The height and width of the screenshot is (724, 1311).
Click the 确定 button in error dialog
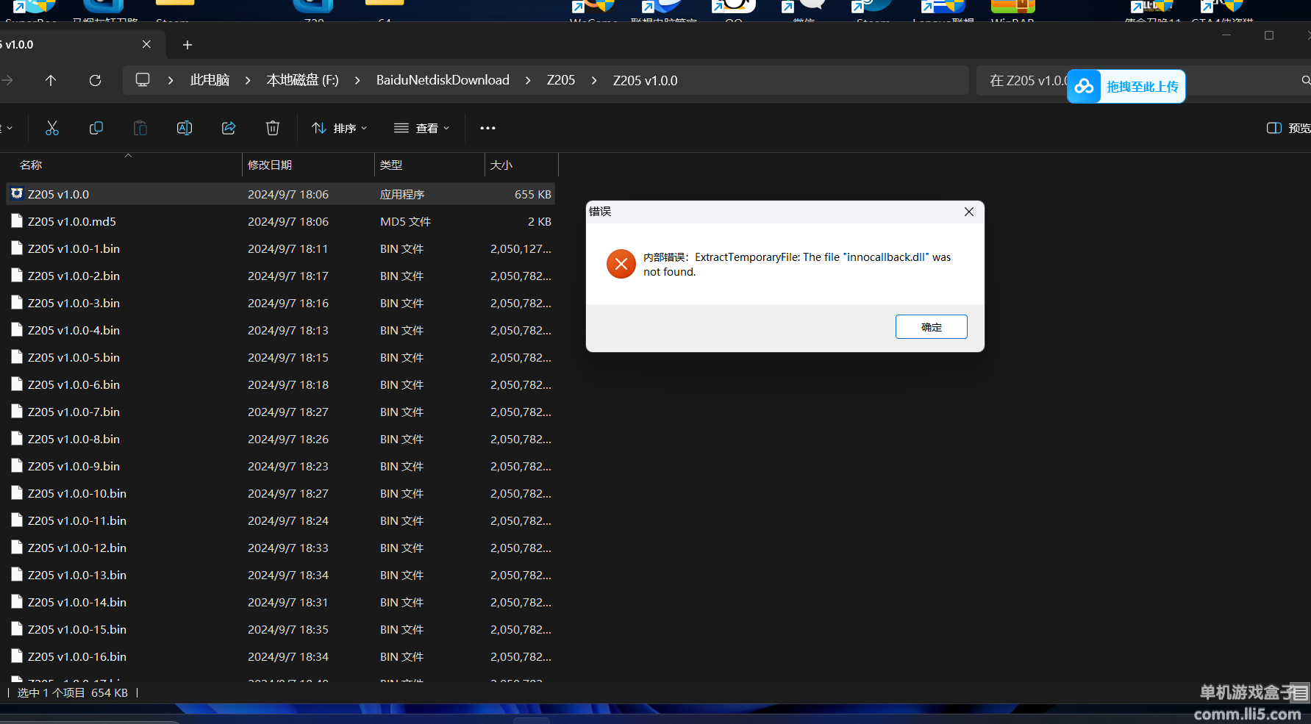[x=931, y=327]
